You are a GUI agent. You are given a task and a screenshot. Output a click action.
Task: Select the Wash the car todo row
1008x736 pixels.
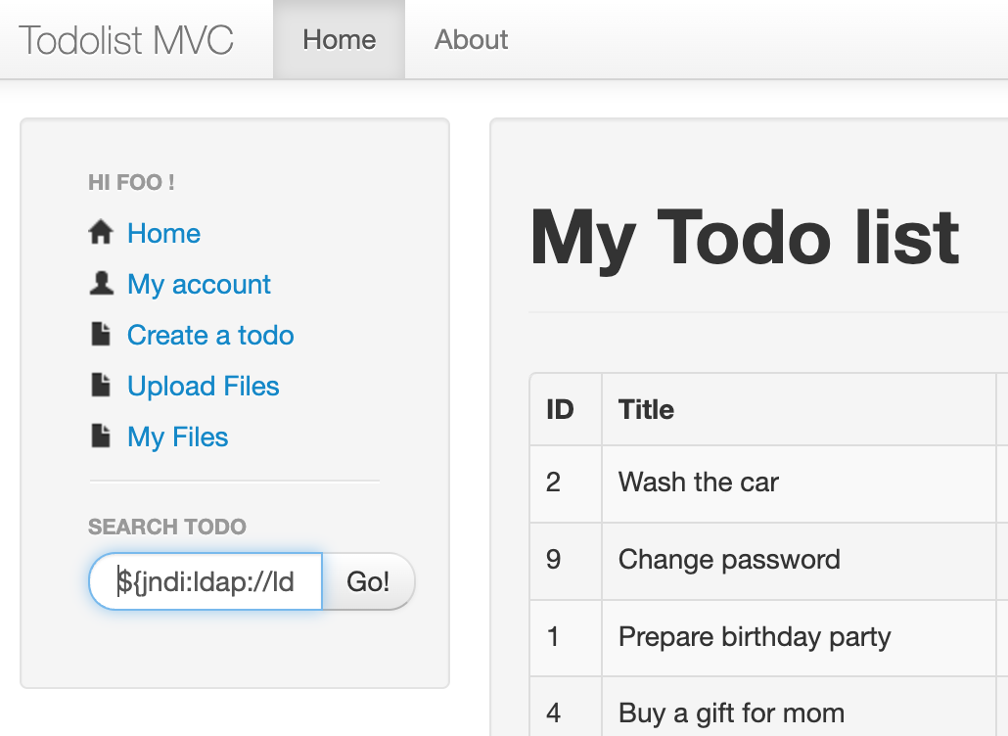[698, 482]
